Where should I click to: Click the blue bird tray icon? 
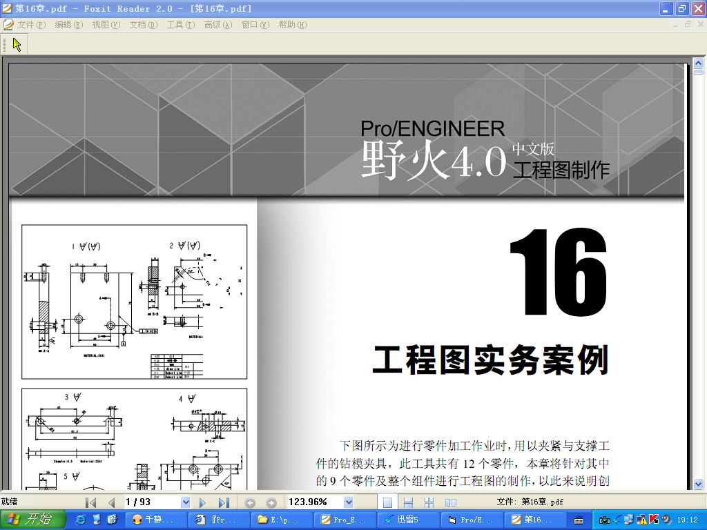pos(617,520)
